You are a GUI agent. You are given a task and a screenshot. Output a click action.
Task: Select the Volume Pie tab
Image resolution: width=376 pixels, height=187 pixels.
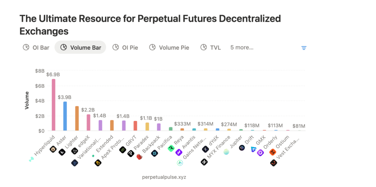169,47
